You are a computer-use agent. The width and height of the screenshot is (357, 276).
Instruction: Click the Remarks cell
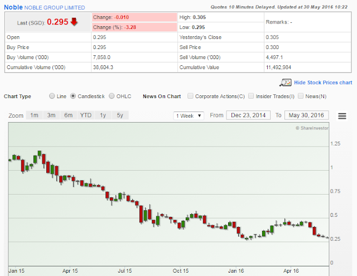point(307,22)
